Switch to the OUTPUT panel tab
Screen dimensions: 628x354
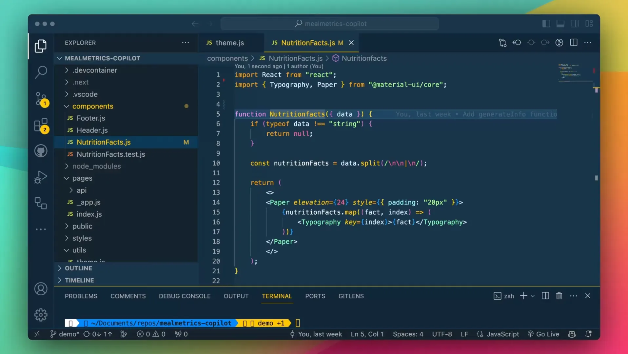pos(236,296)
